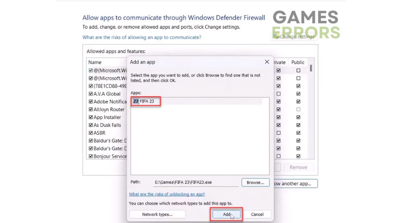Select the AllJoyn Router row name
Screen dimensions: 402x223
click(109, 110)
